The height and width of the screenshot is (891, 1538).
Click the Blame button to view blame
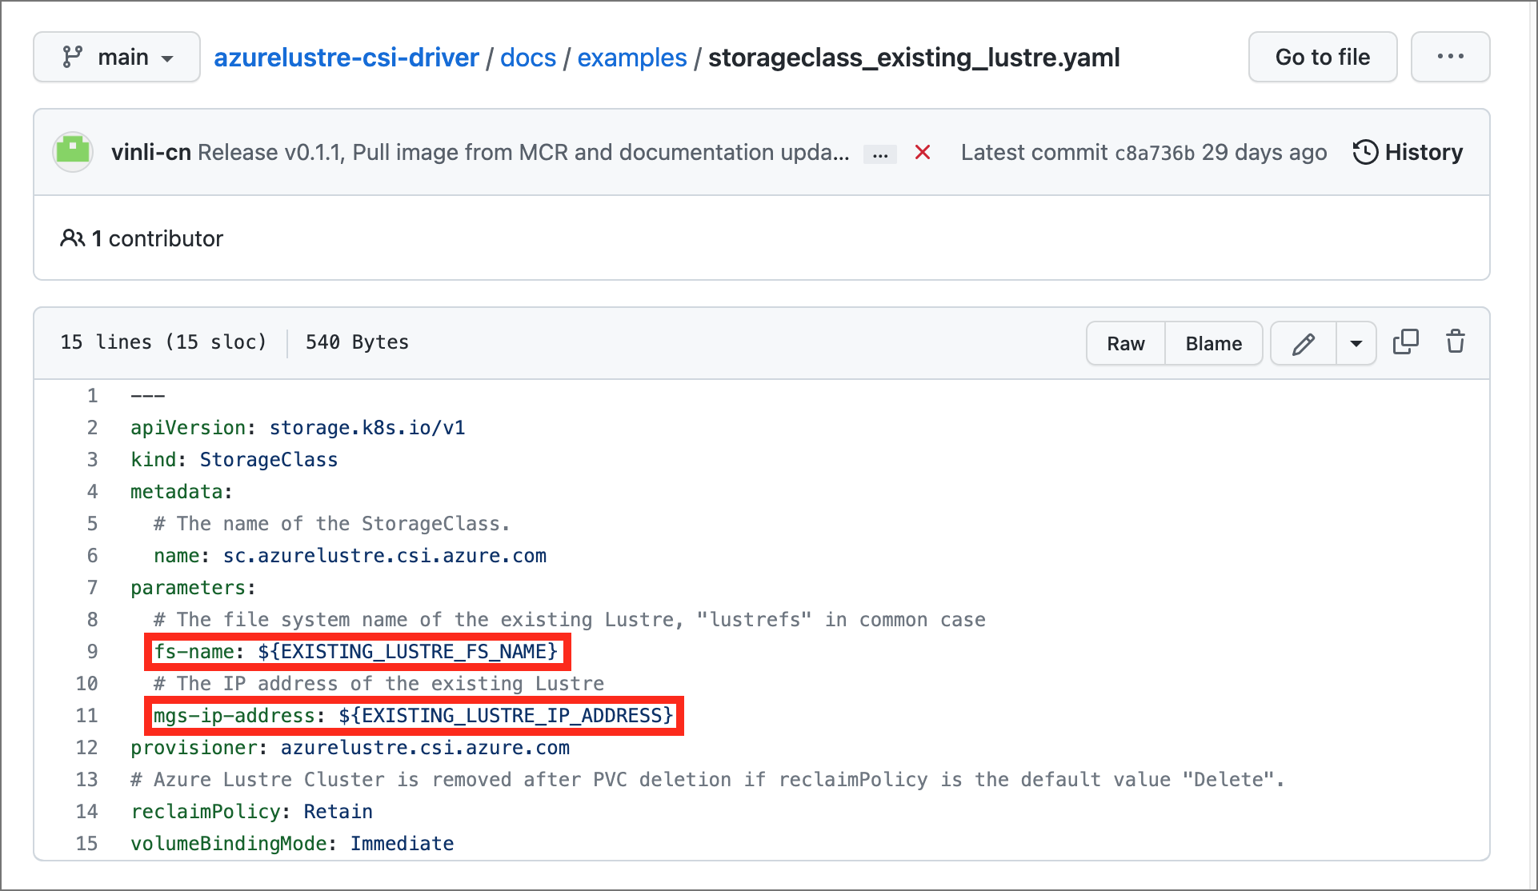[x=1212, y=342]
